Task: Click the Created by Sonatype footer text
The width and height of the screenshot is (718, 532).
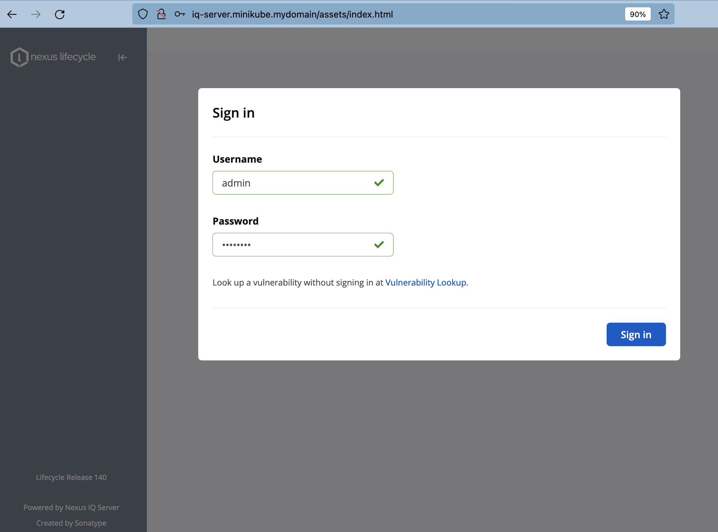Action: pos(71,523)
